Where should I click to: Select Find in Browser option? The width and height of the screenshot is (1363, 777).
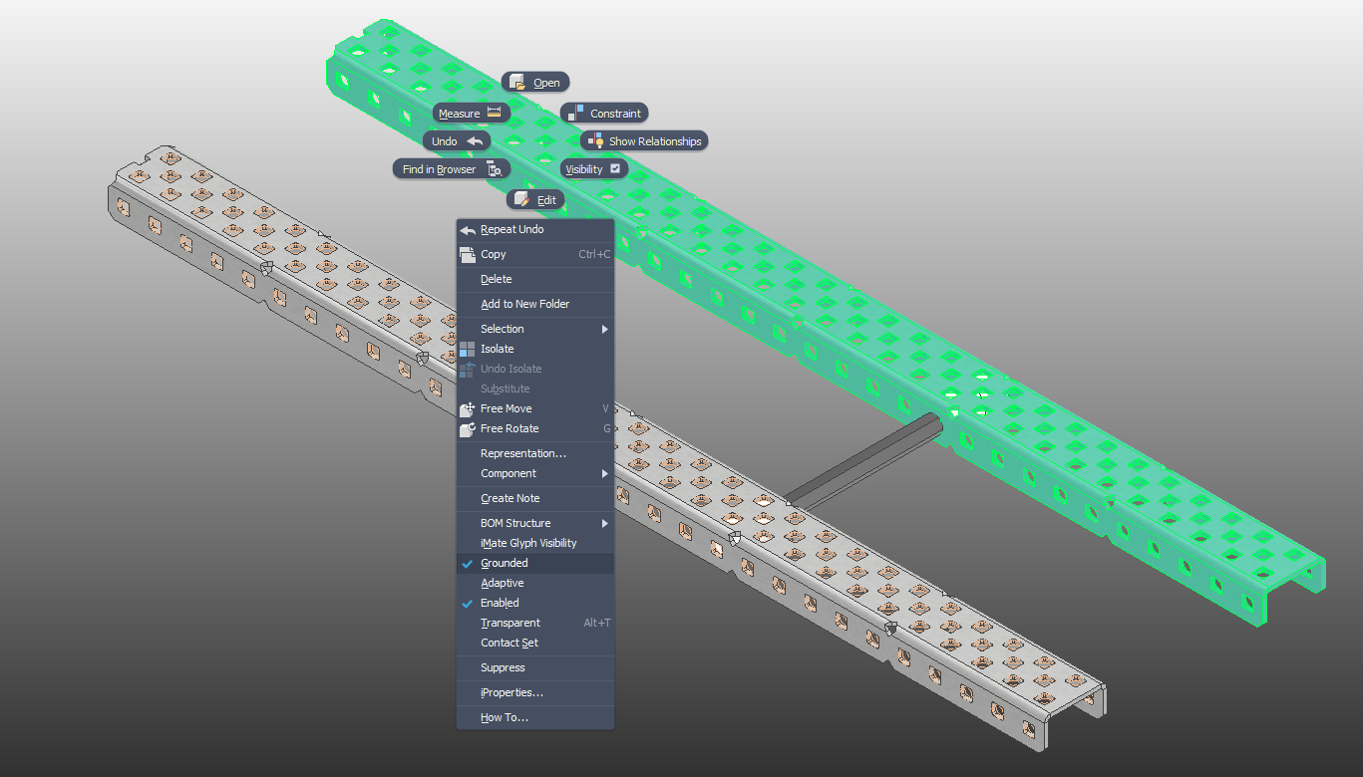click(x=452, y=169)
